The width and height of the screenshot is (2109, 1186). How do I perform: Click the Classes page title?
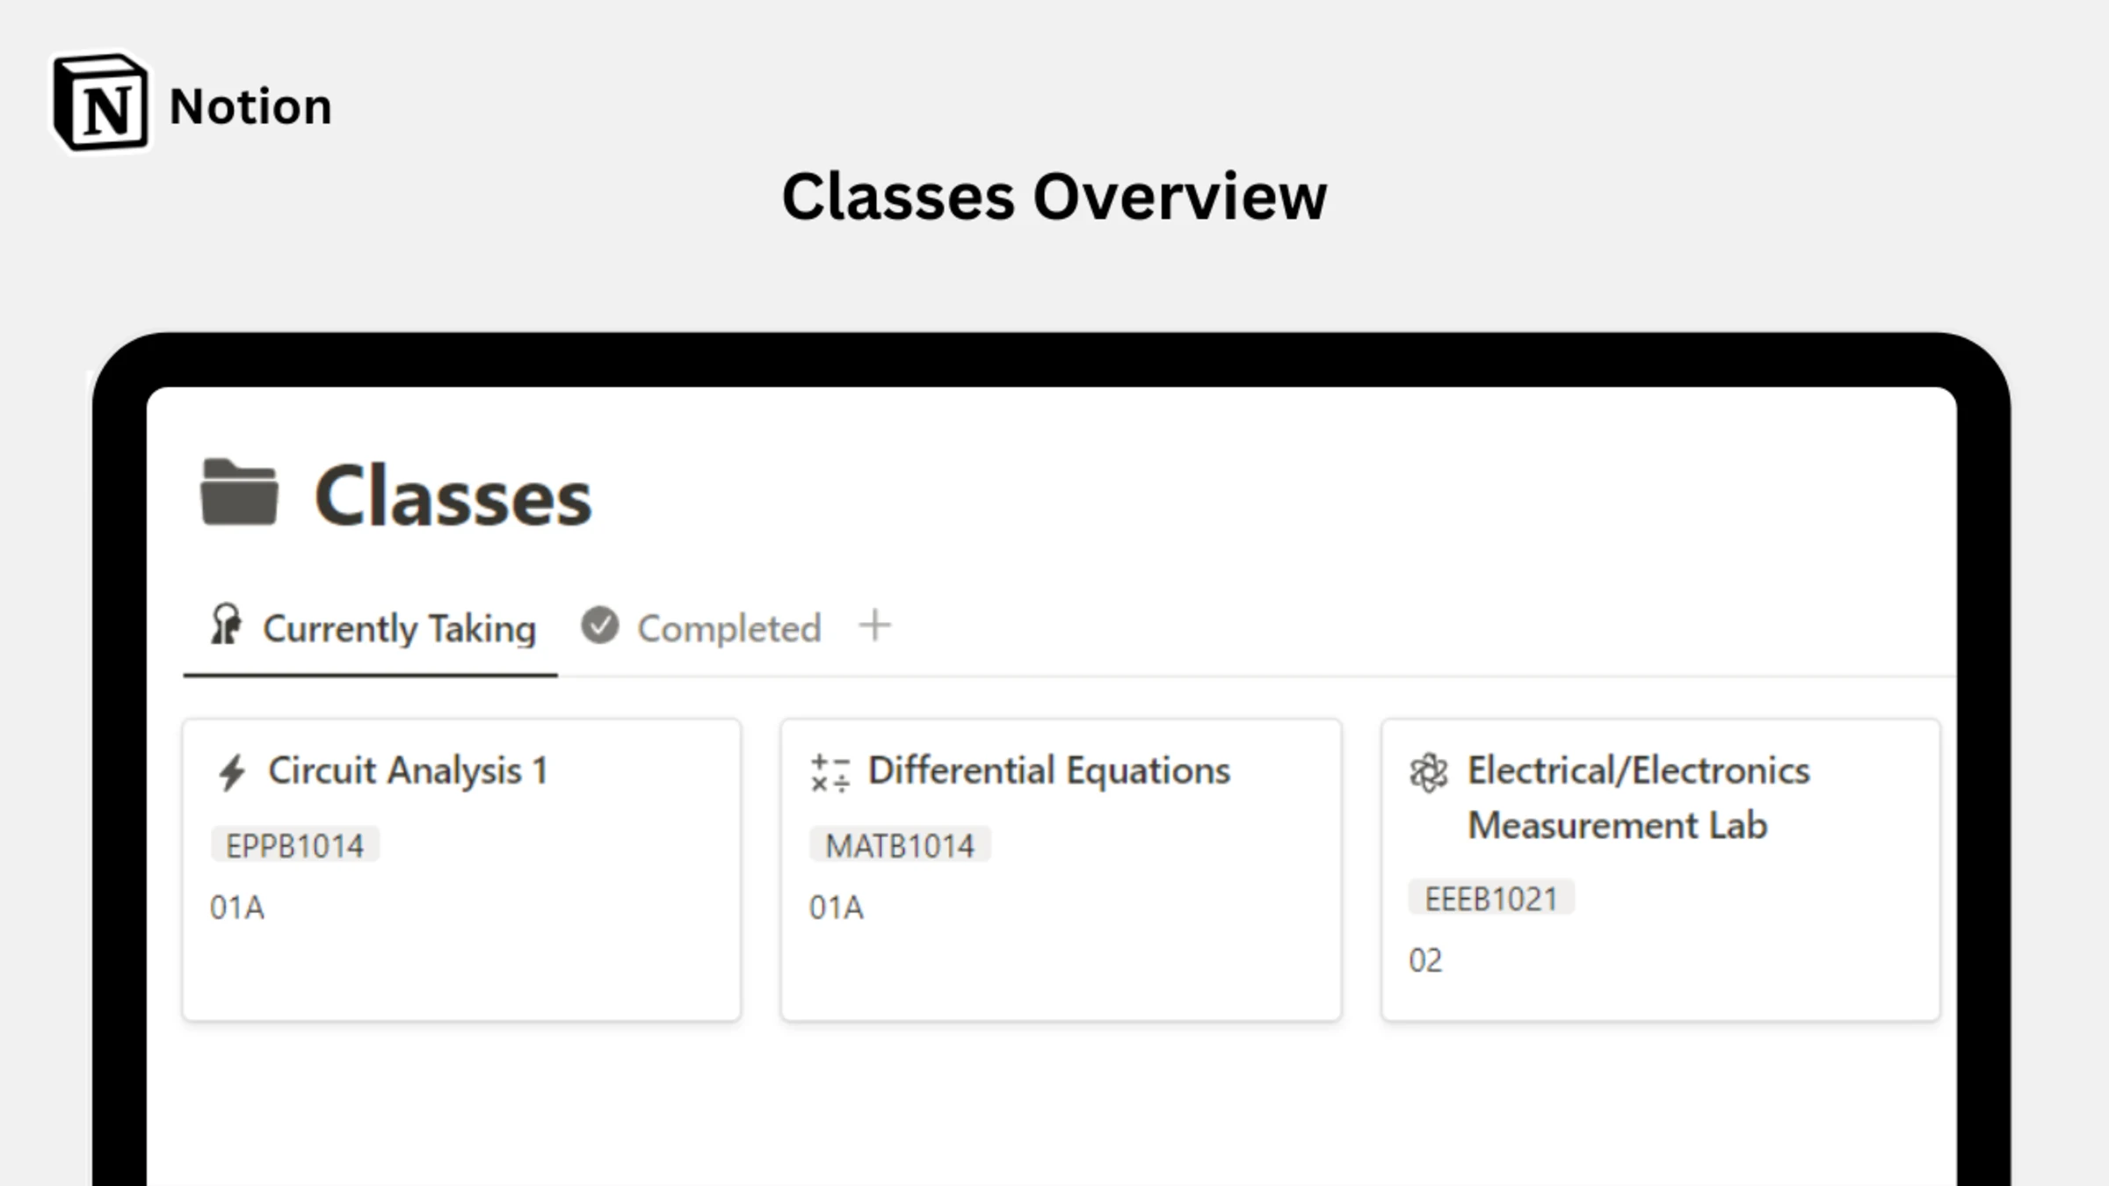pos(453,495)
